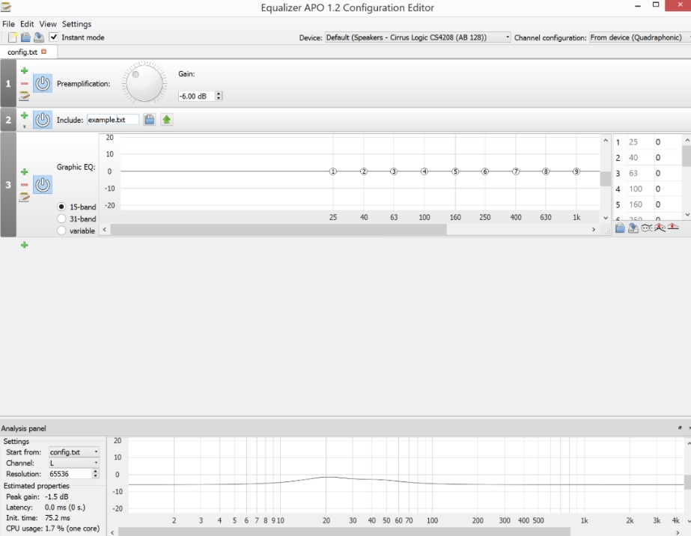Click the Preamplification gain dial
This screenshot has width=691, height=536.
pyautogui.click(x=145, y=83)
